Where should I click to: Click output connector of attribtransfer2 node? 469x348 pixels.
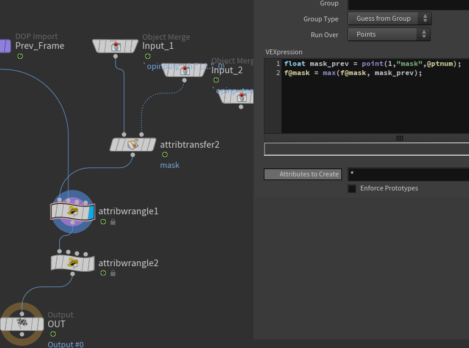[x=133, y=155]
